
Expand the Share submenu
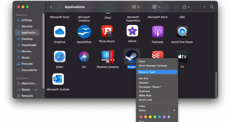click(x=157, y=110)
